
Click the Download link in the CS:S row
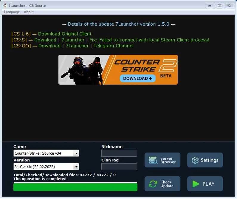(45, 40)
